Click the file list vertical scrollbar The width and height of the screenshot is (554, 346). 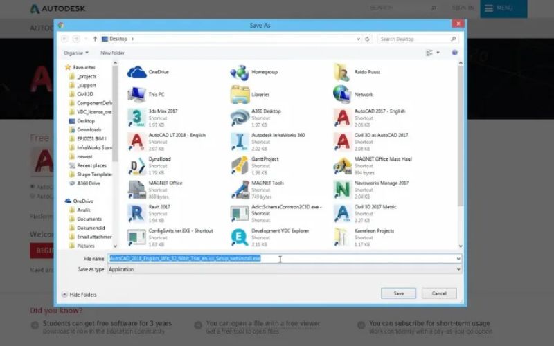460,136
